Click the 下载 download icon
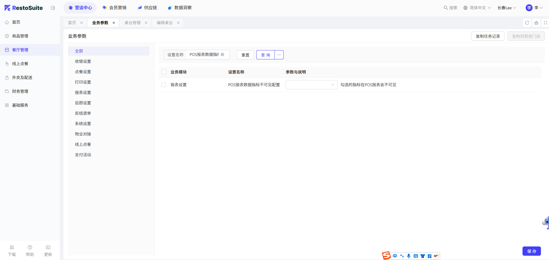The height and width of the screenshot is (260, 549). click(x=12, y=247)
